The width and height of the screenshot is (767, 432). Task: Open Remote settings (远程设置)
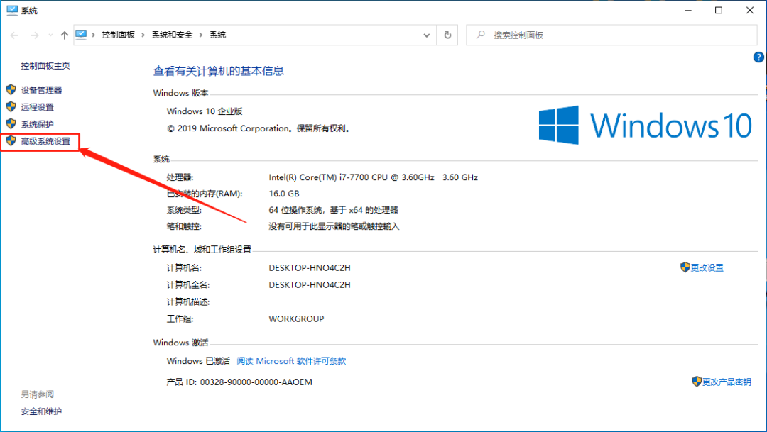point(37,107)
